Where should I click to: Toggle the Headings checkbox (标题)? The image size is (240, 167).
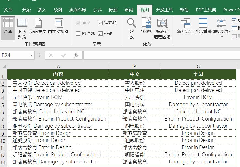click(100, 34)
